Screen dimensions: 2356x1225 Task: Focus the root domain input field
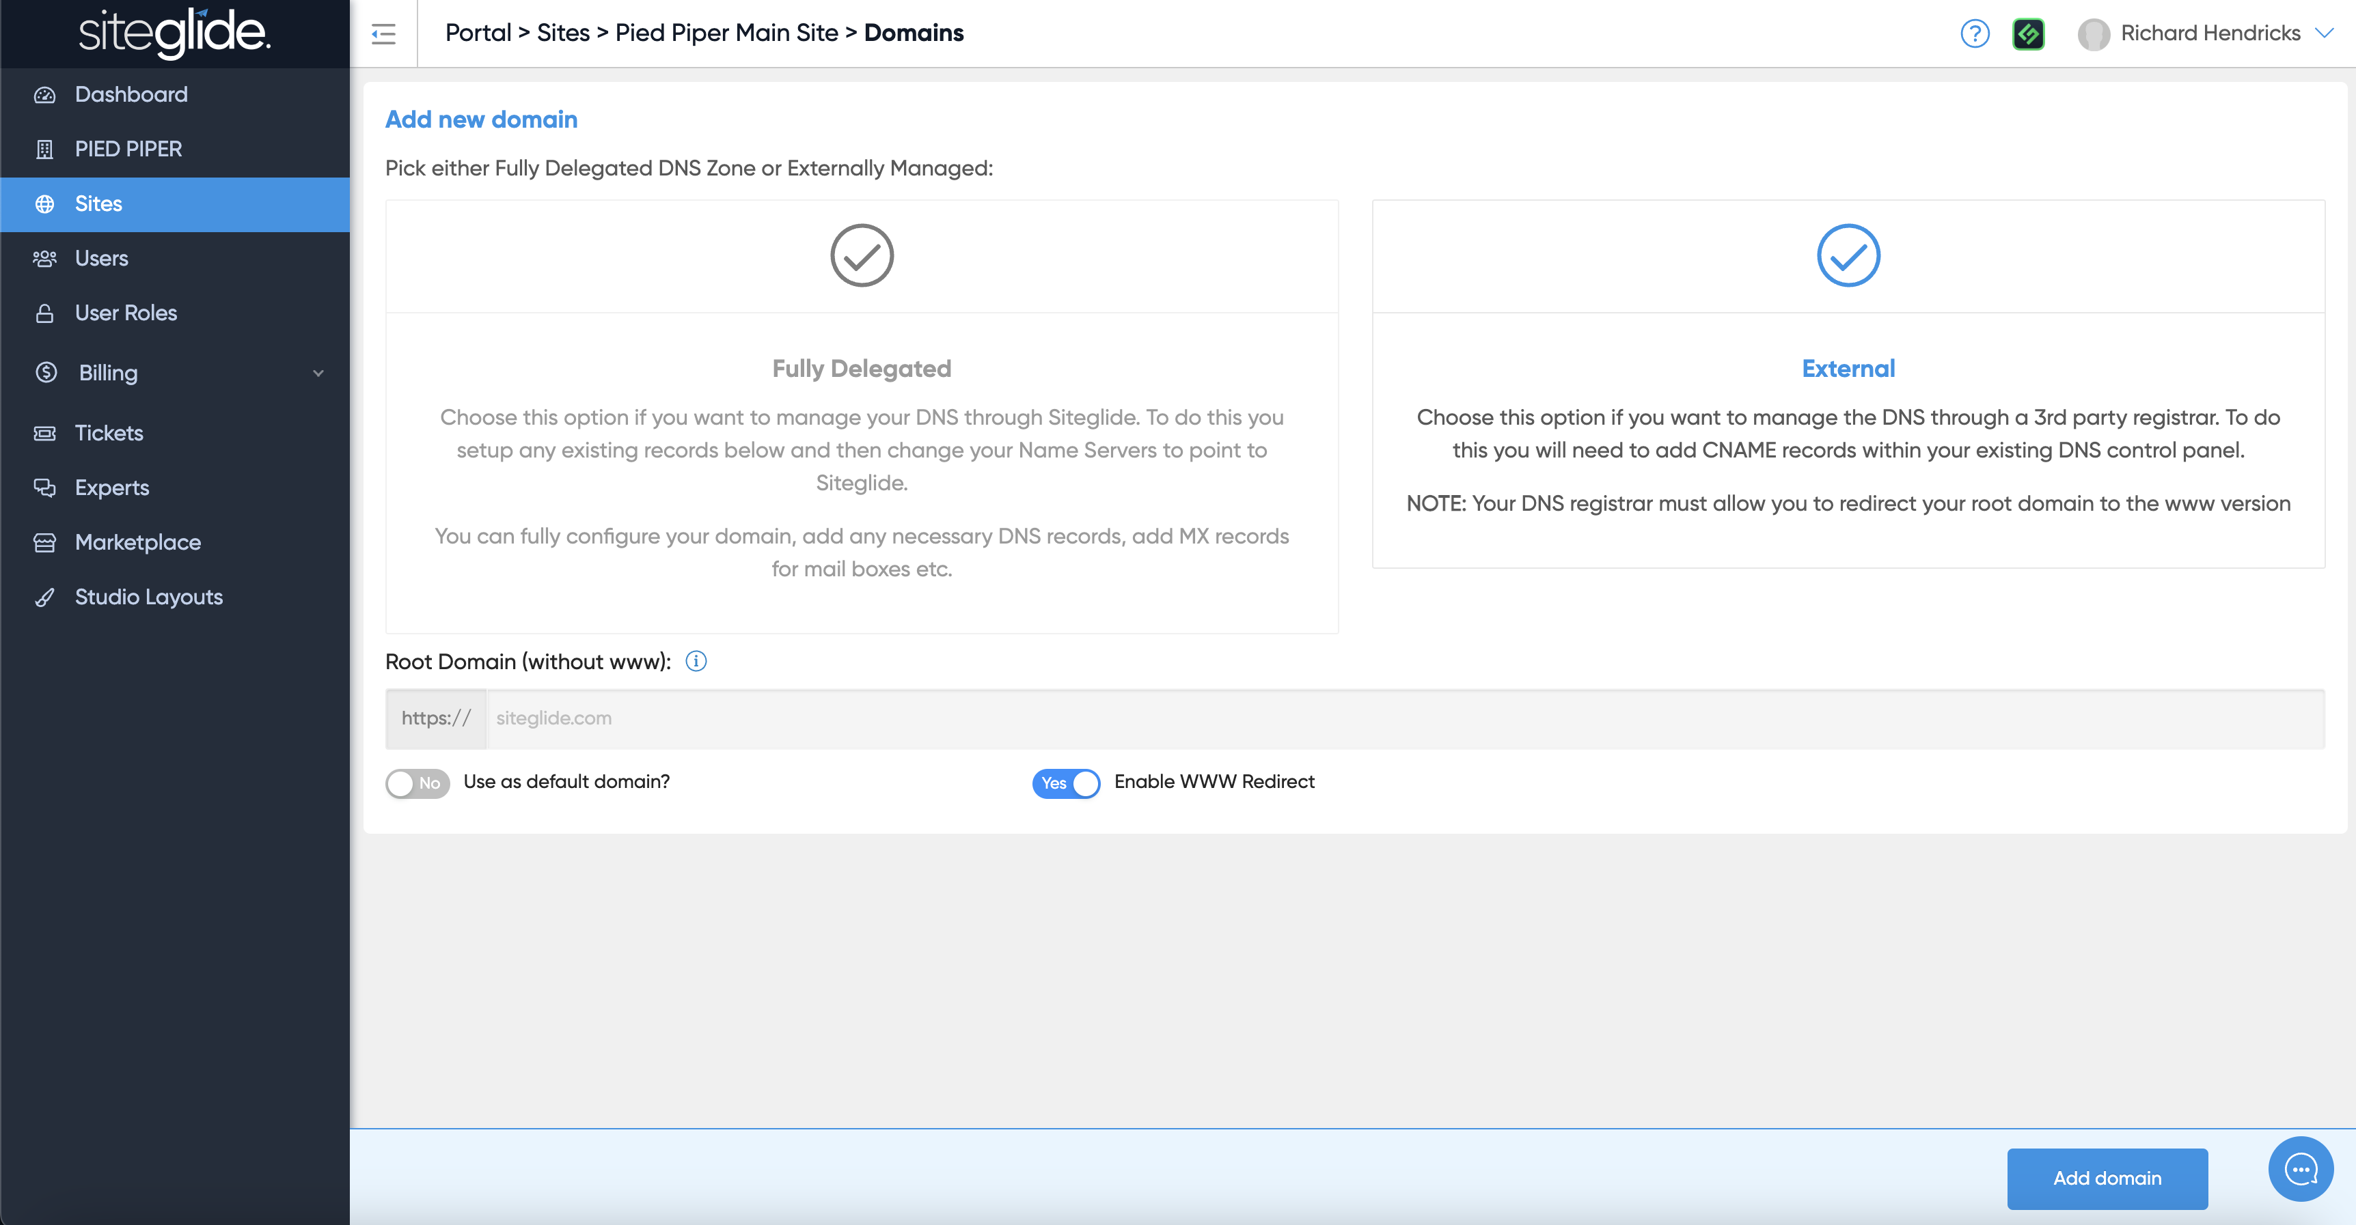pyautogui.click(x=1405, y=718)
